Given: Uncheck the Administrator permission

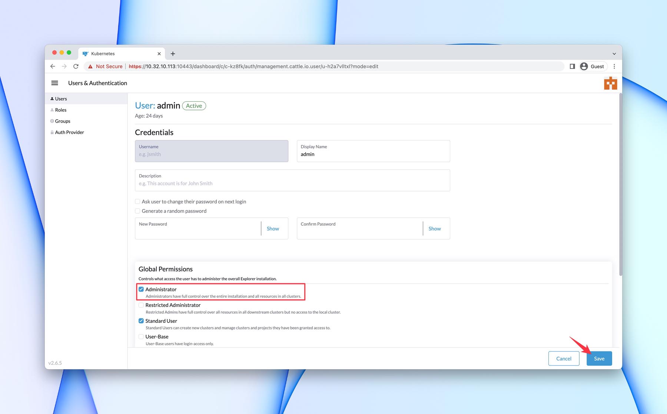Looking at the screenshot, I should click(x=141, y=289).
